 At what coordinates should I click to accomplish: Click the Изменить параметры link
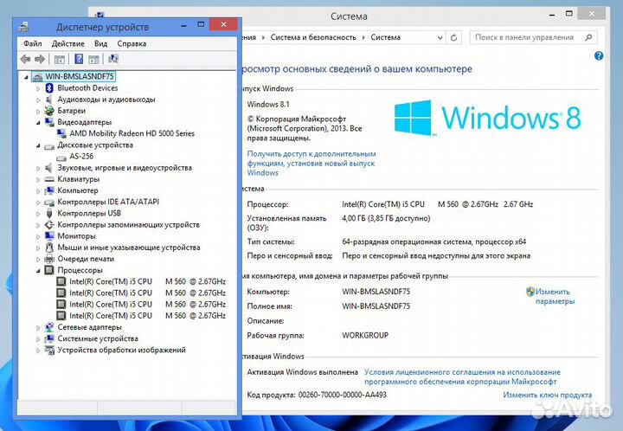pyautogui.click(x=555, y=296)
